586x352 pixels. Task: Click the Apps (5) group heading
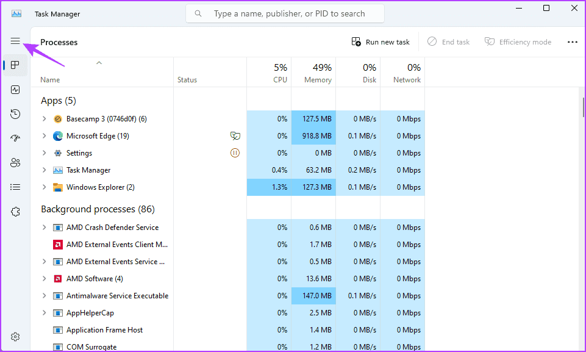[59, 101]
